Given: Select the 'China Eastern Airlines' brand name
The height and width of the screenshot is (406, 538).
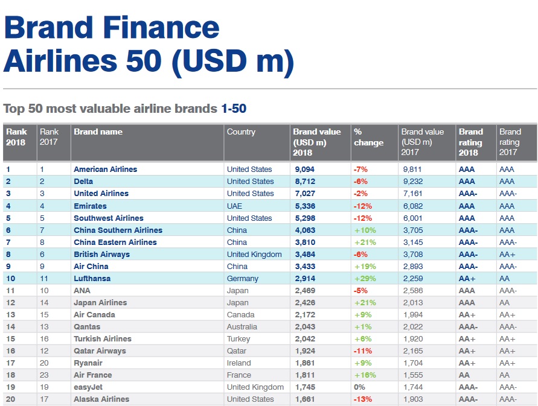Looking at the screenshot, I should coord(115,242).
